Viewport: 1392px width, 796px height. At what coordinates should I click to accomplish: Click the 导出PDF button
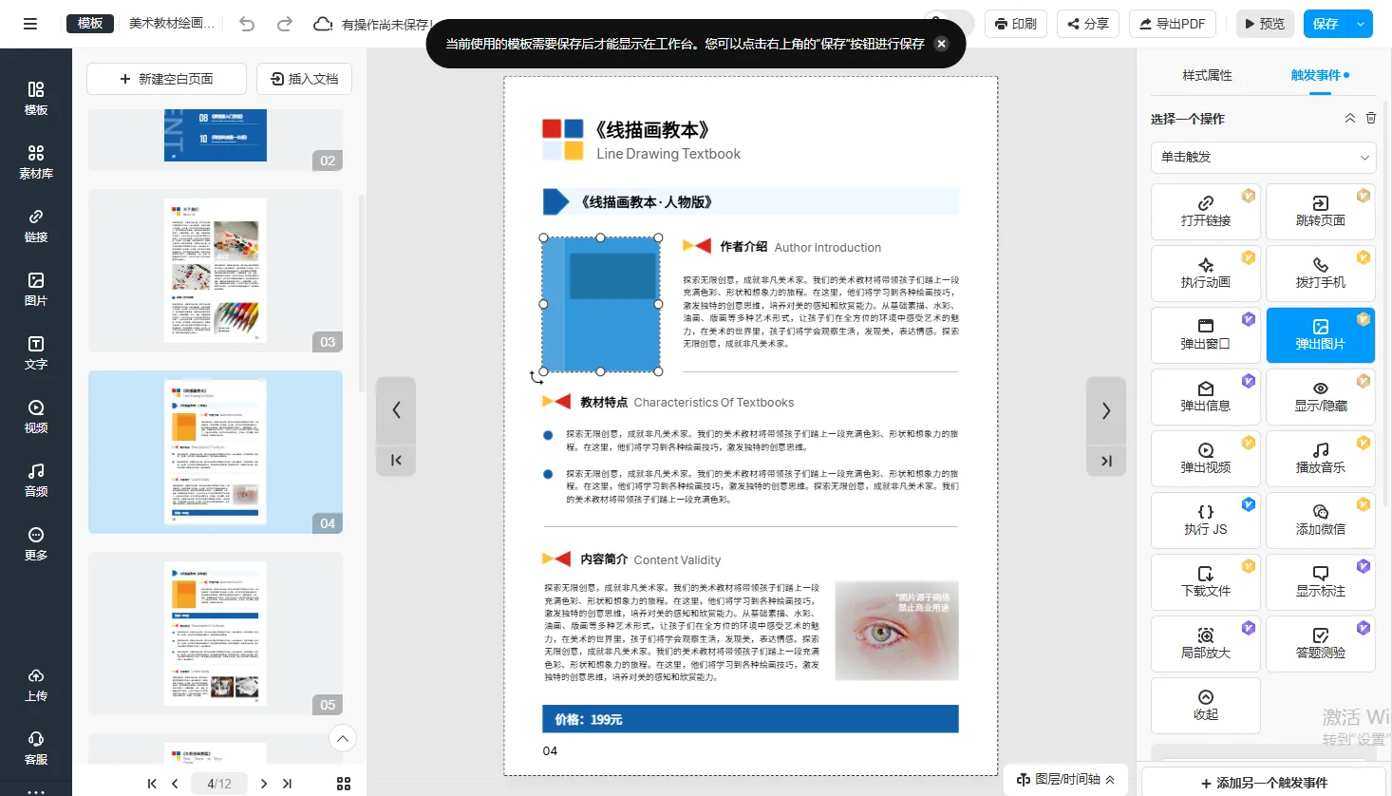click(1173, 24)
